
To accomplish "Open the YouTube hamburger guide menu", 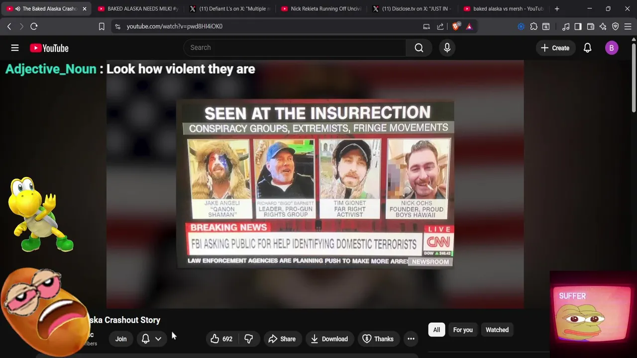I will pos(15,48).
